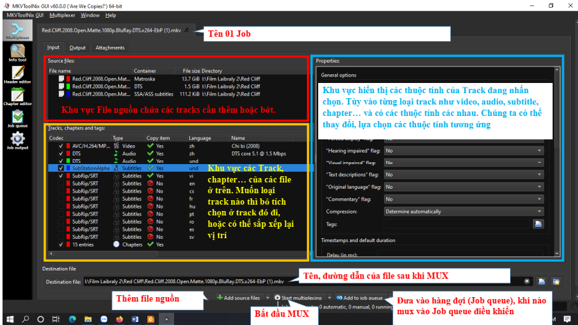
Task: Open the Compression dropdown
Action: pos(464,212)
